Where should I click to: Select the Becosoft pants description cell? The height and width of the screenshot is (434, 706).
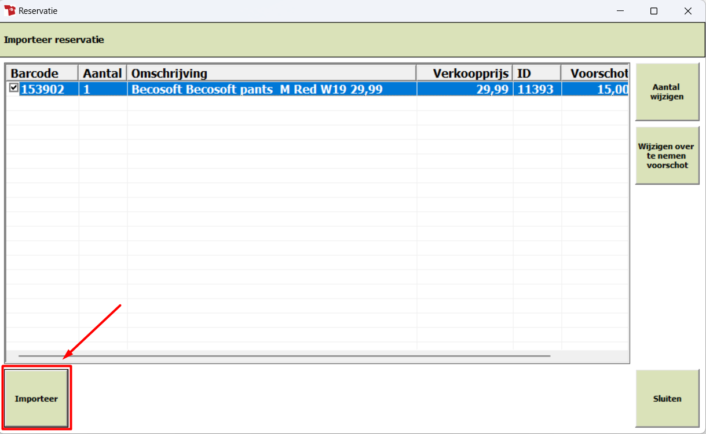point(272,89)
